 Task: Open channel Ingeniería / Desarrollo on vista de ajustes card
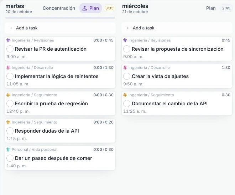point(149,68)
